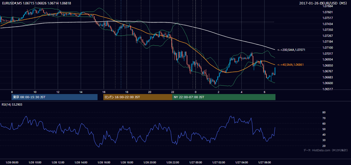351x165 pixels.
Task: Click RSI scale level 50
Action: point(324,129)
